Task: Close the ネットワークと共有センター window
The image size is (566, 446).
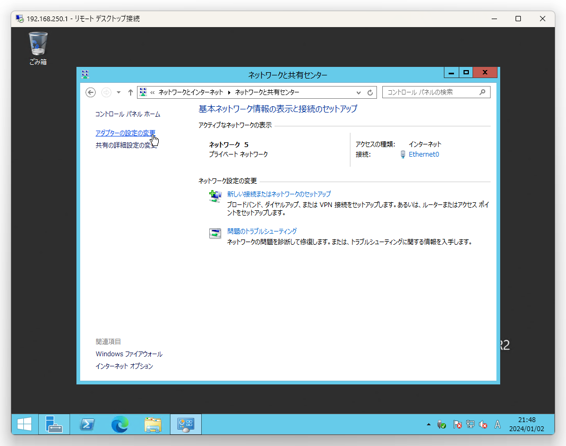Action: [485, 73]
